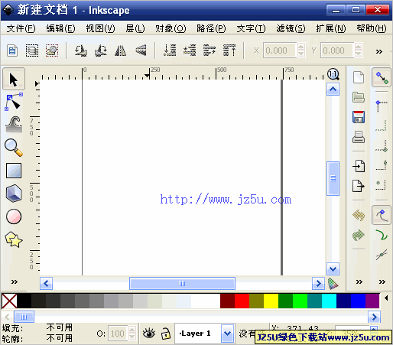Toggle Layer 1 visibility eye icon
Screen dimensions: 393x345
coord(149,334)
